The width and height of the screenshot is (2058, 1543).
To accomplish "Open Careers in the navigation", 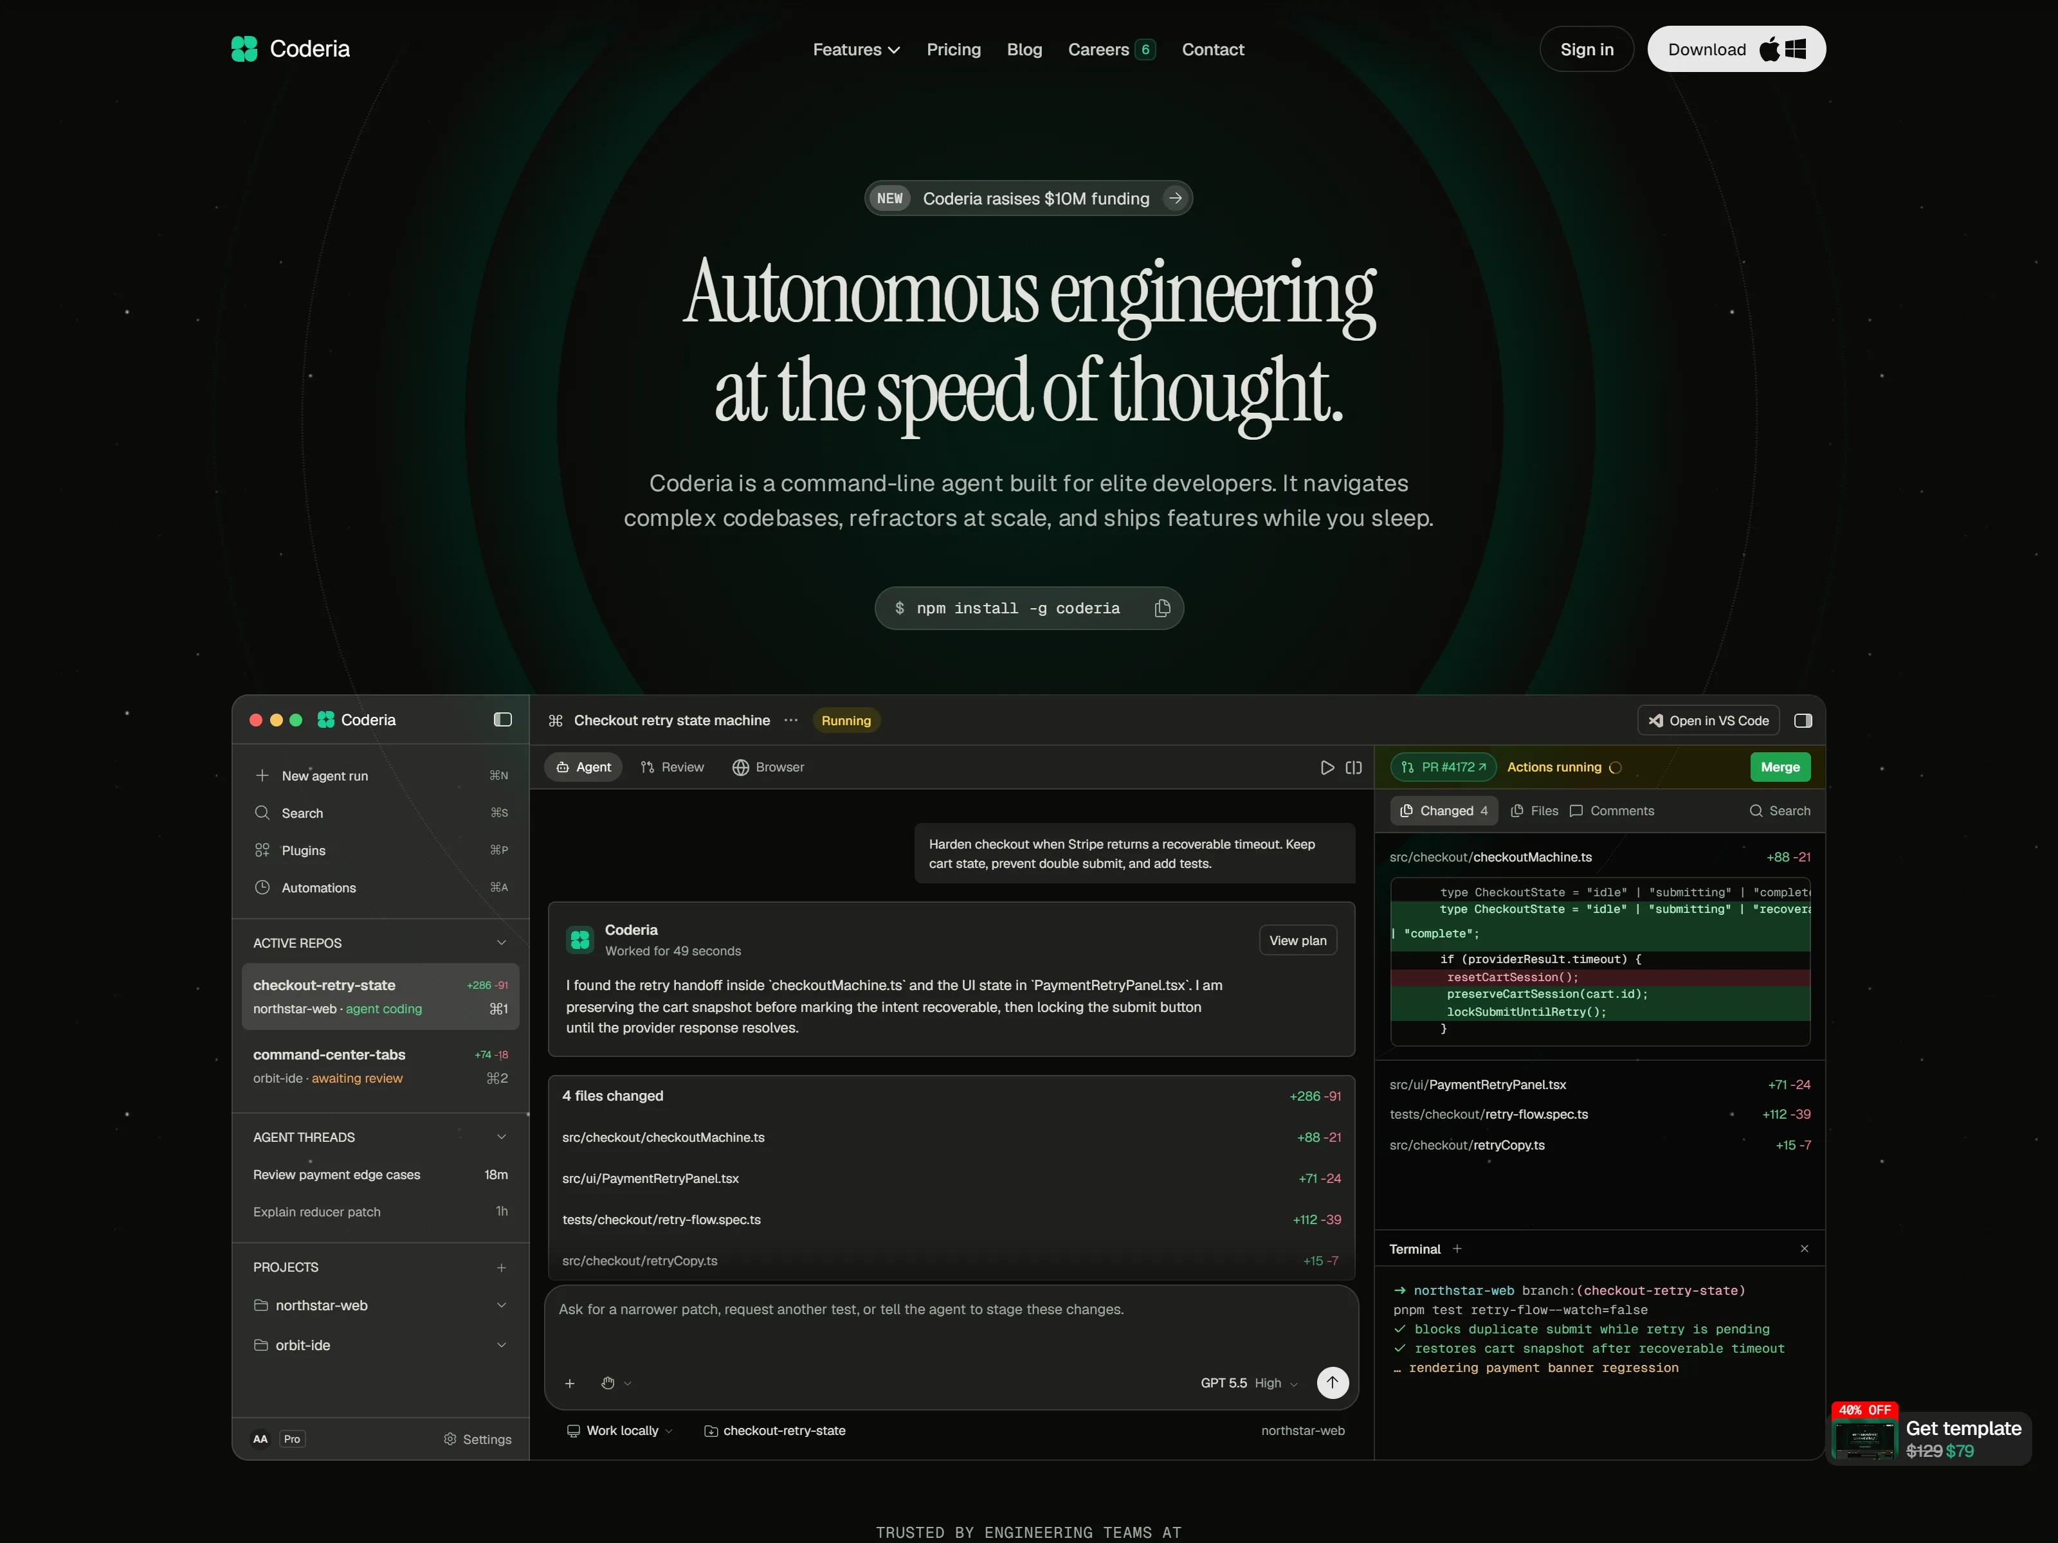I will pyautogui.click(x=1112, y=50).
